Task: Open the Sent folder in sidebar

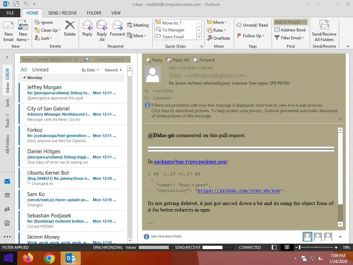Action: pyautogui.click(x=8, y=103)
